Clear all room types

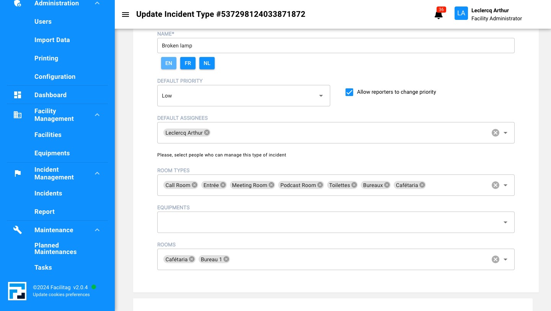point(496,185)
